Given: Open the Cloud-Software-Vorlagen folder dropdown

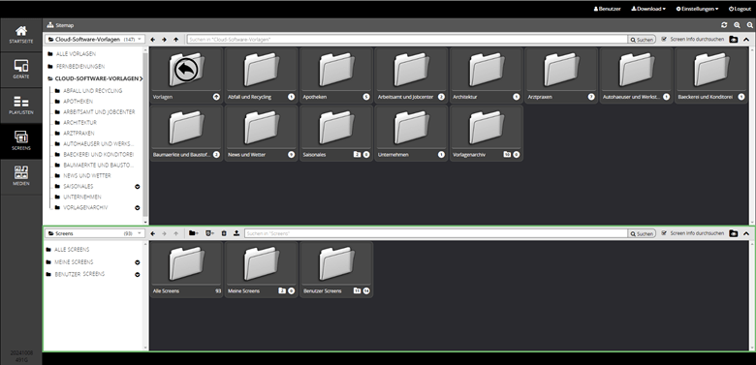Looking at the screenshot, I should [x=95, y=40].
